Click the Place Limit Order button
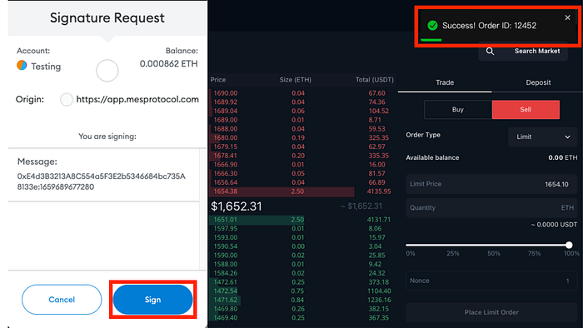Image resolution: width=583 pixels, height=328 pixels. coord(491,312)
